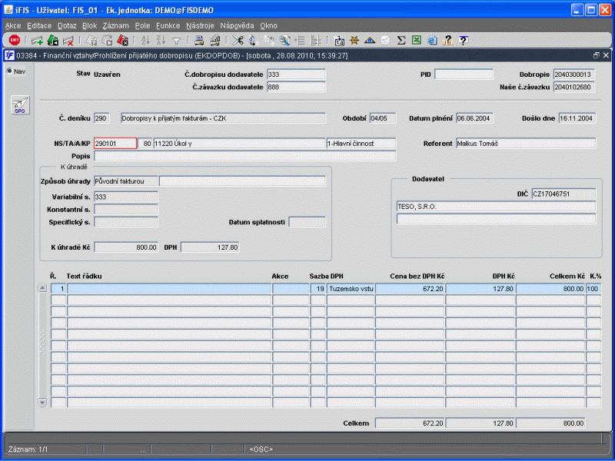Screen dimensions: 615x461
Task: Click the Č.dobropisu dodavatele field 333
Action: pos(296,75)
